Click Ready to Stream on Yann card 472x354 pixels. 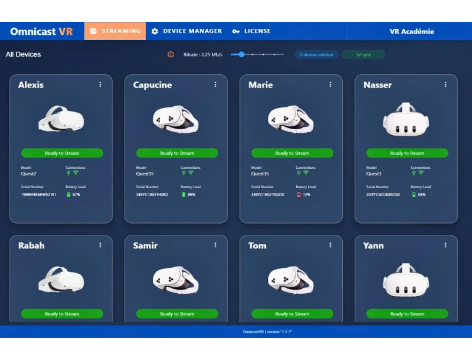407,314
